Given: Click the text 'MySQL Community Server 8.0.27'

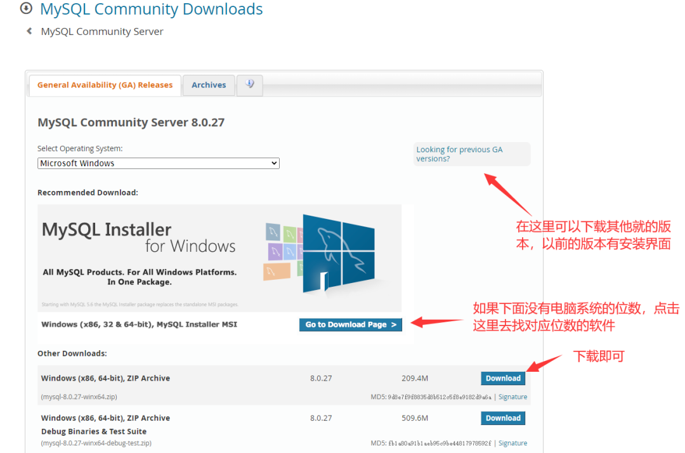Looking at the screenshot, I should [131, 122].
